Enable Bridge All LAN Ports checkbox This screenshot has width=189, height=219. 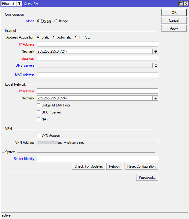[38, 105]
